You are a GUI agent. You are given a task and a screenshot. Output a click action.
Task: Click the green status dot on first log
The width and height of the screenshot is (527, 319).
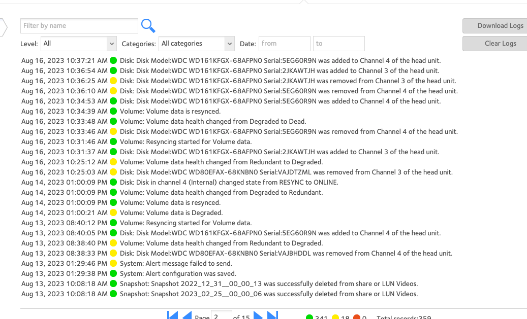tap(113, 60)
